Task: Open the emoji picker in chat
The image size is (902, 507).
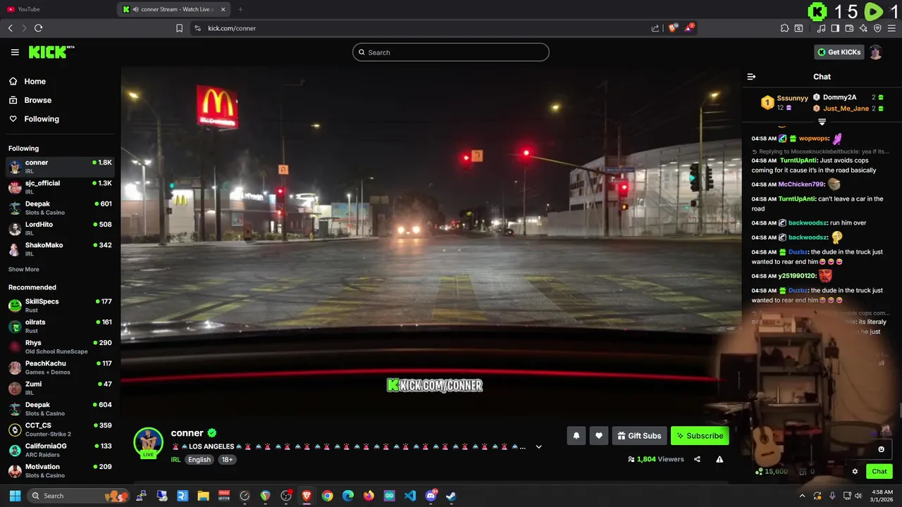Action: coord(881,449)
